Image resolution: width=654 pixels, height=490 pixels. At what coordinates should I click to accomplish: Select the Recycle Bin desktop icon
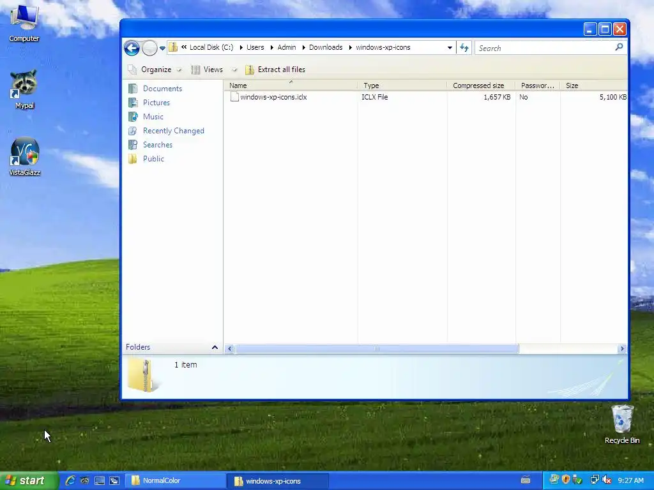click(x=622, y=424)
